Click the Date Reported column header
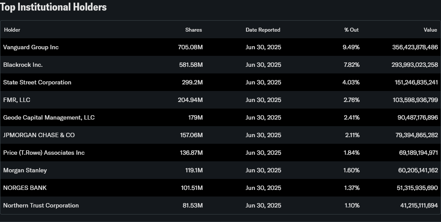The image size is (441, 222). (x=263, y=30)
